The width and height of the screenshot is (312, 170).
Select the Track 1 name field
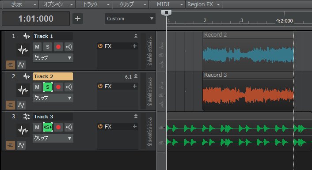pyautogui.click(x=53, y=36)
